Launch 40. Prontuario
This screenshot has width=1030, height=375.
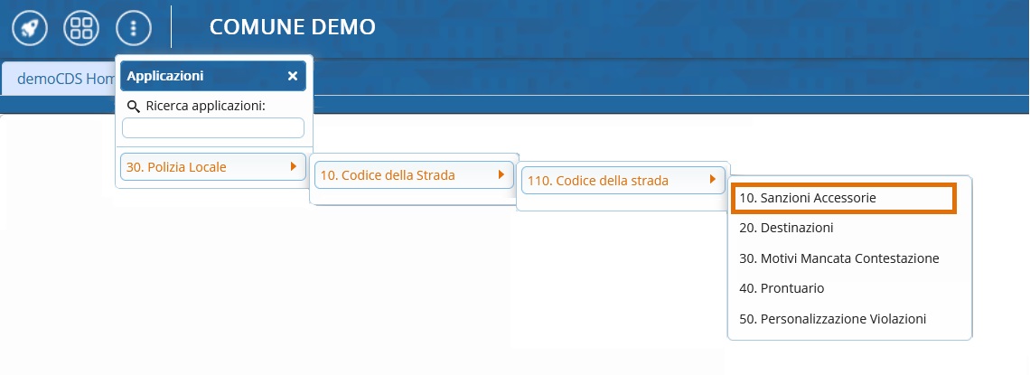point(782,288)
